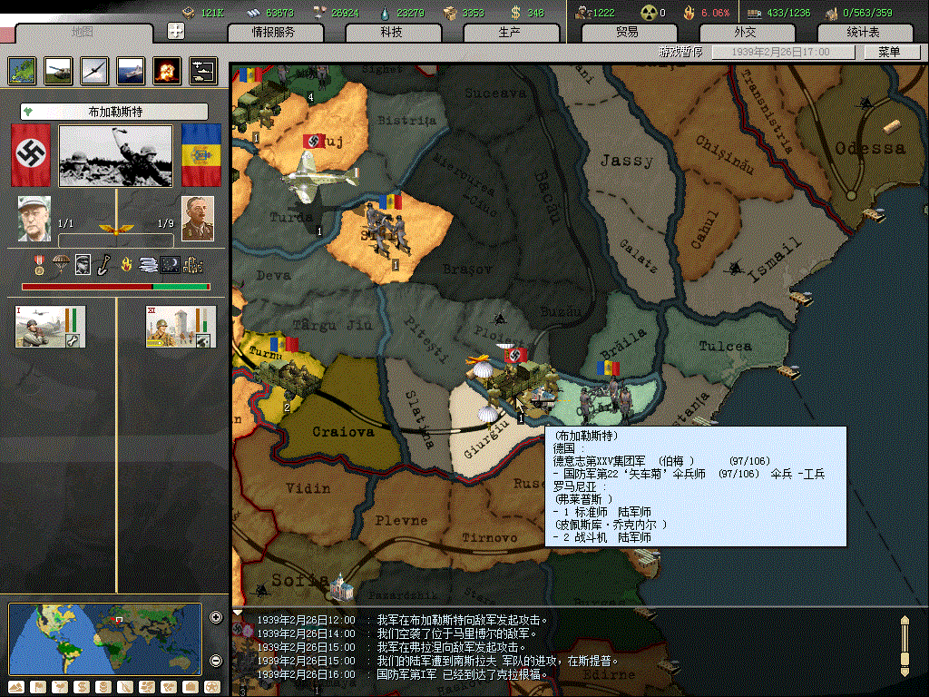Click log entry 我军在弗拉涅向敌军发起攻击

click(x=450, y=647)
